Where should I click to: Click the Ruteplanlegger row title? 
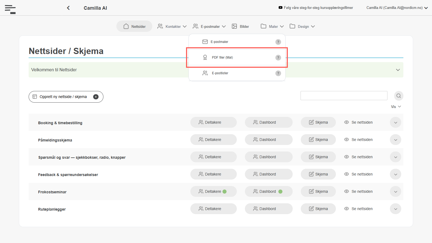point(52,209)
